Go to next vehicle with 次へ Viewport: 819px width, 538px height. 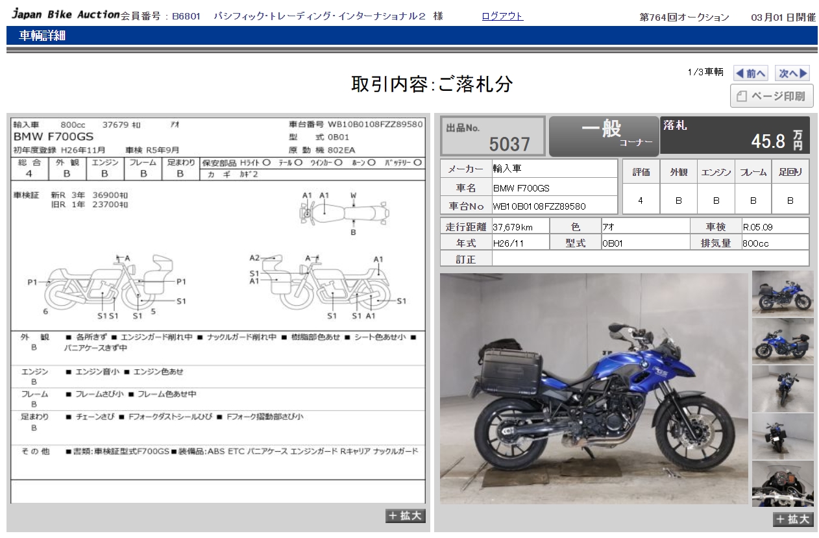[792, 73]
